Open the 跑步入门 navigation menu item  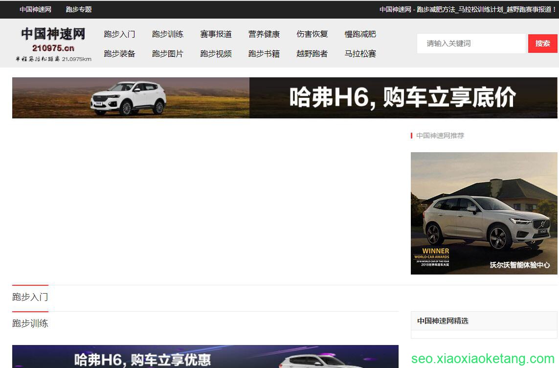tap(119, 34)
